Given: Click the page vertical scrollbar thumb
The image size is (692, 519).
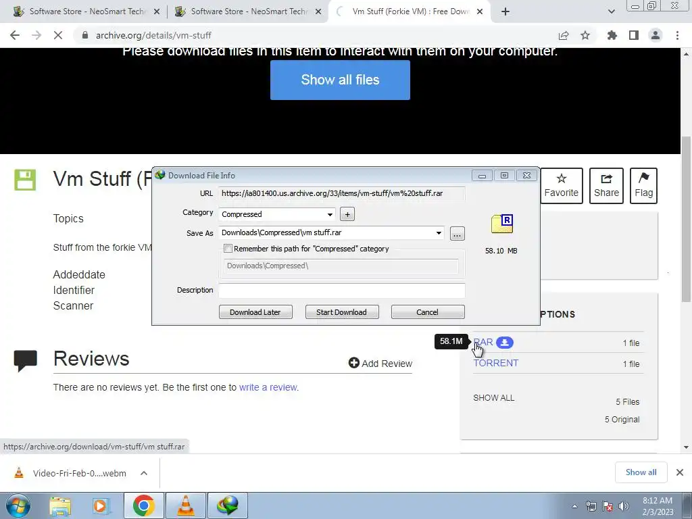Looking at the screenshot, I should (687, 220).
